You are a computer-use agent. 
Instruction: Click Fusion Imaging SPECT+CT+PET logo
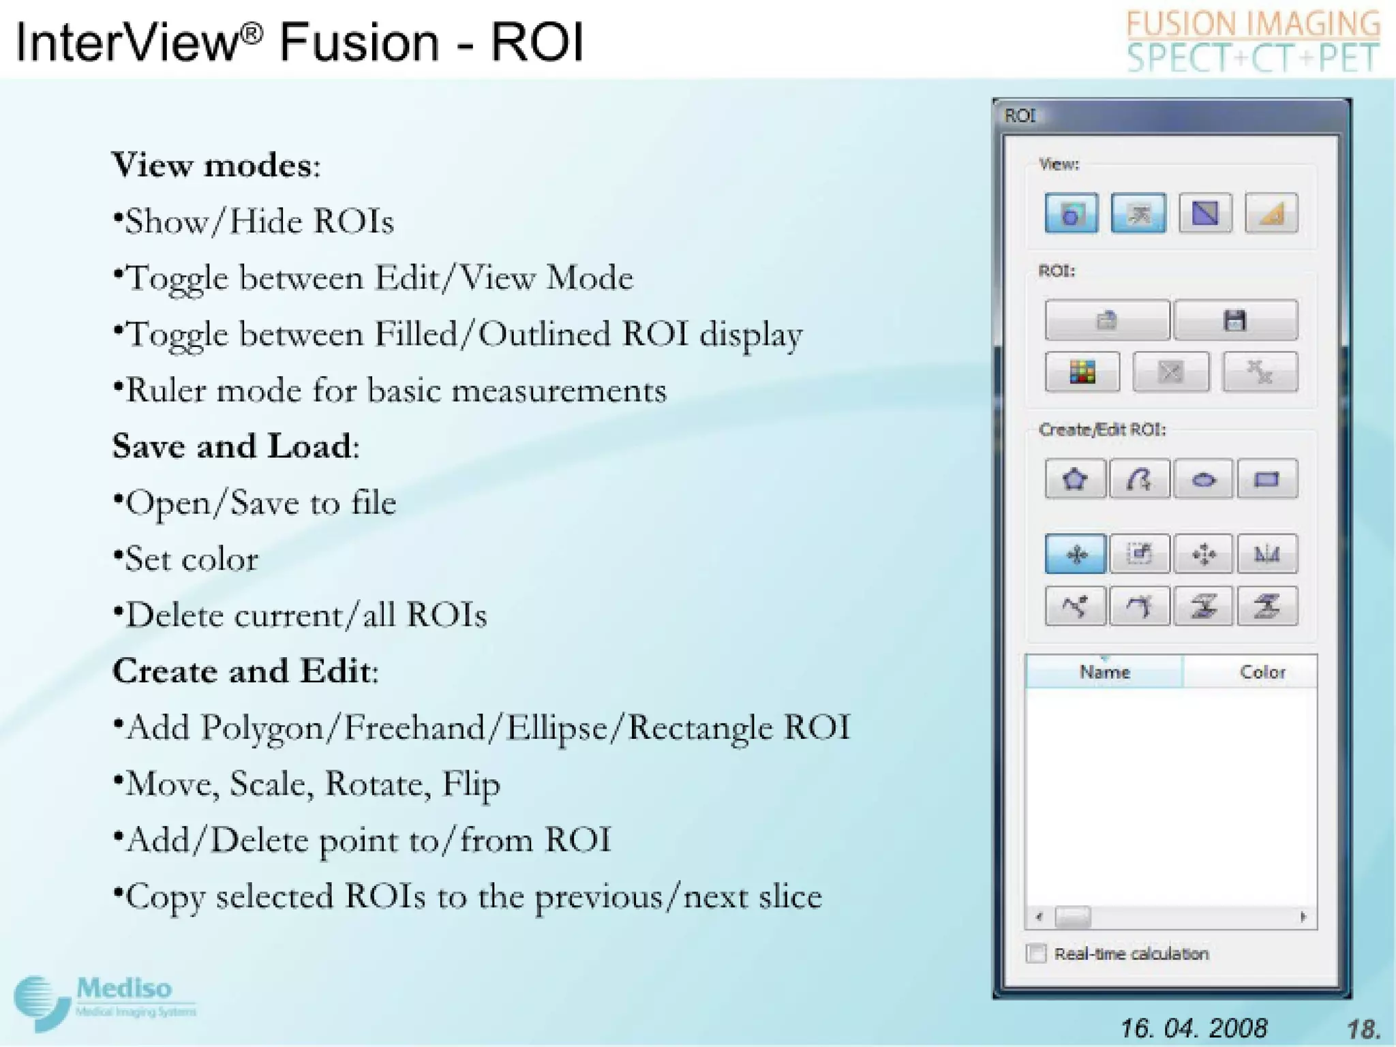coord(1253,41)
